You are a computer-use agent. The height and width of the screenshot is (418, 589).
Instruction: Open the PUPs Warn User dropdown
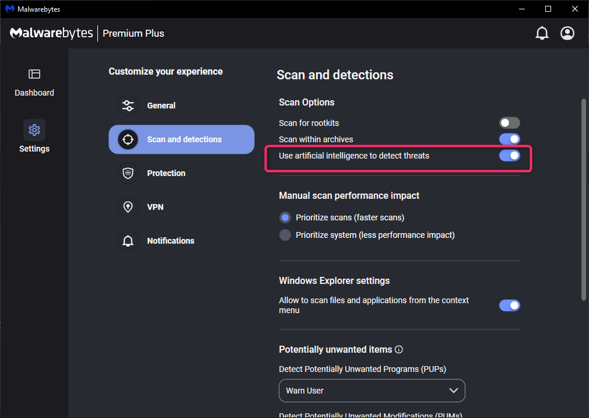[x=372, y=391]
